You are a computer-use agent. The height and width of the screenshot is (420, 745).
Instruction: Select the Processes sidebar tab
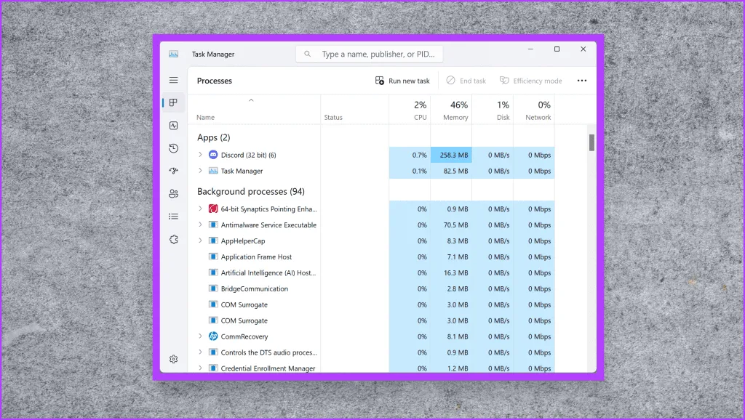(x=173, y=103)
